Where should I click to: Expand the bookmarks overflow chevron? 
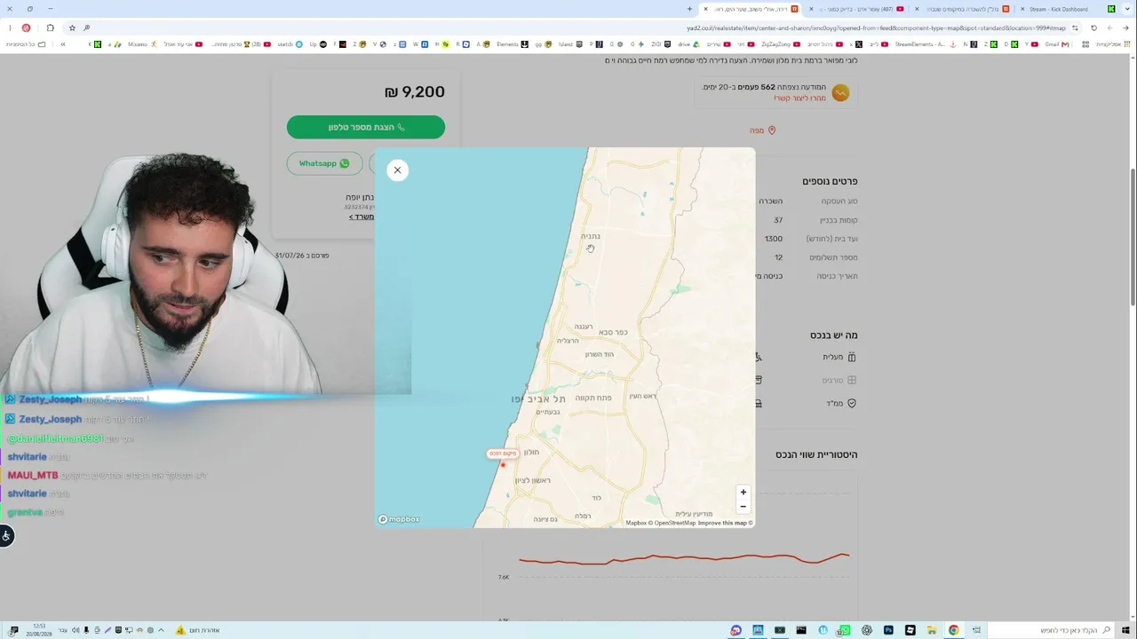[62, 43]
